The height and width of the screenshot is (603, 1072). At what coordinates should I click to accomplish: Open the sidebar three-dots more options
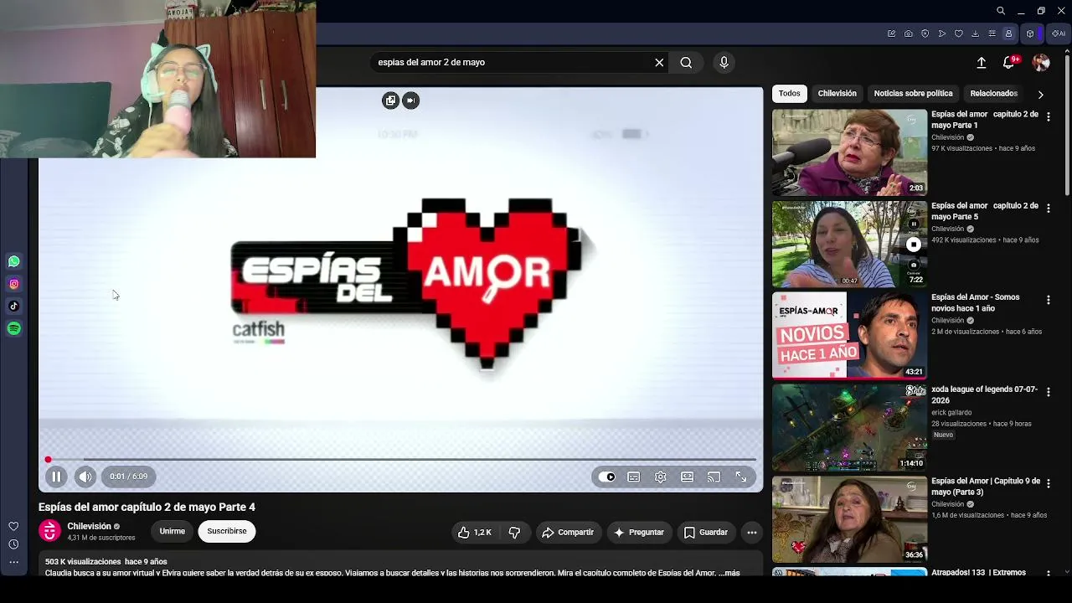click(13, 562)
